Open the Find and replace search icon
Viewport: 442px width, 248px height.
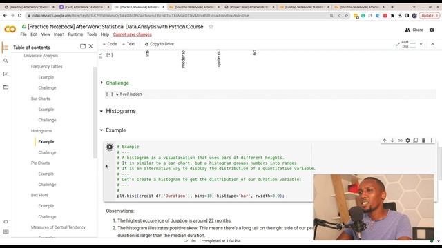(x=6, y=61)
